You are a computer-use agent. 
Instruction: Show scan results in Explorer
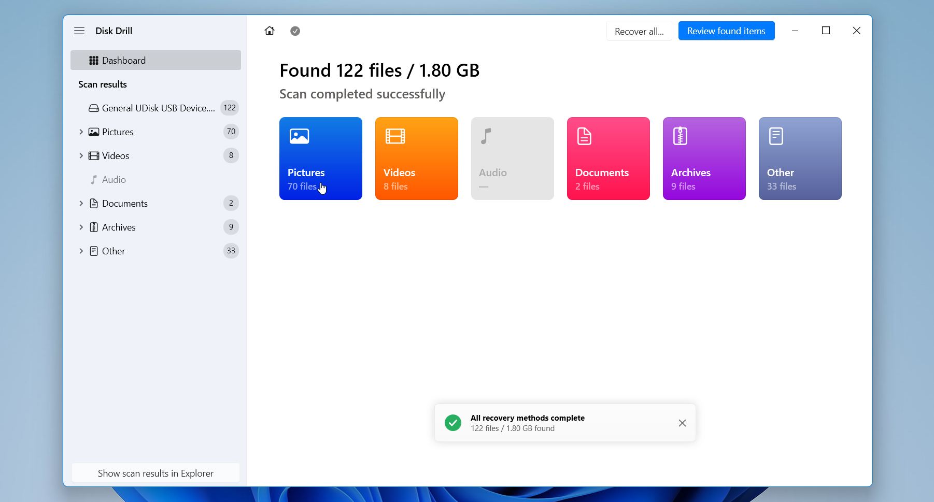[x=155, y=473]
